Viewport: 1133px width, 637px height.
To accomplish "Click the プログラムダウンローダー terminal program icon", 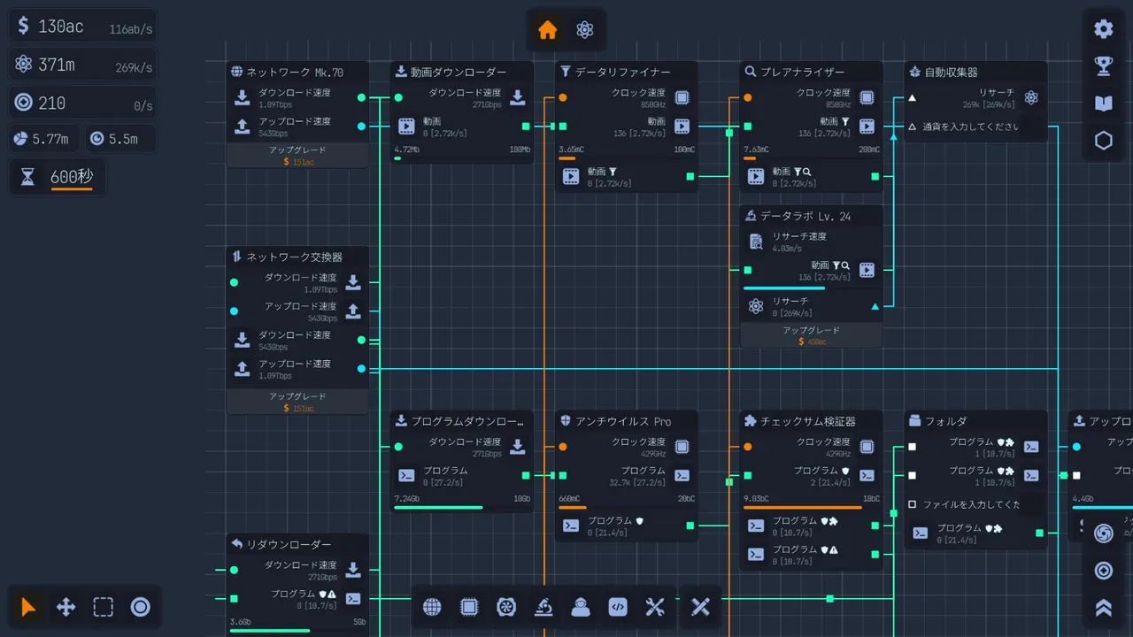I will coord(406,475).
